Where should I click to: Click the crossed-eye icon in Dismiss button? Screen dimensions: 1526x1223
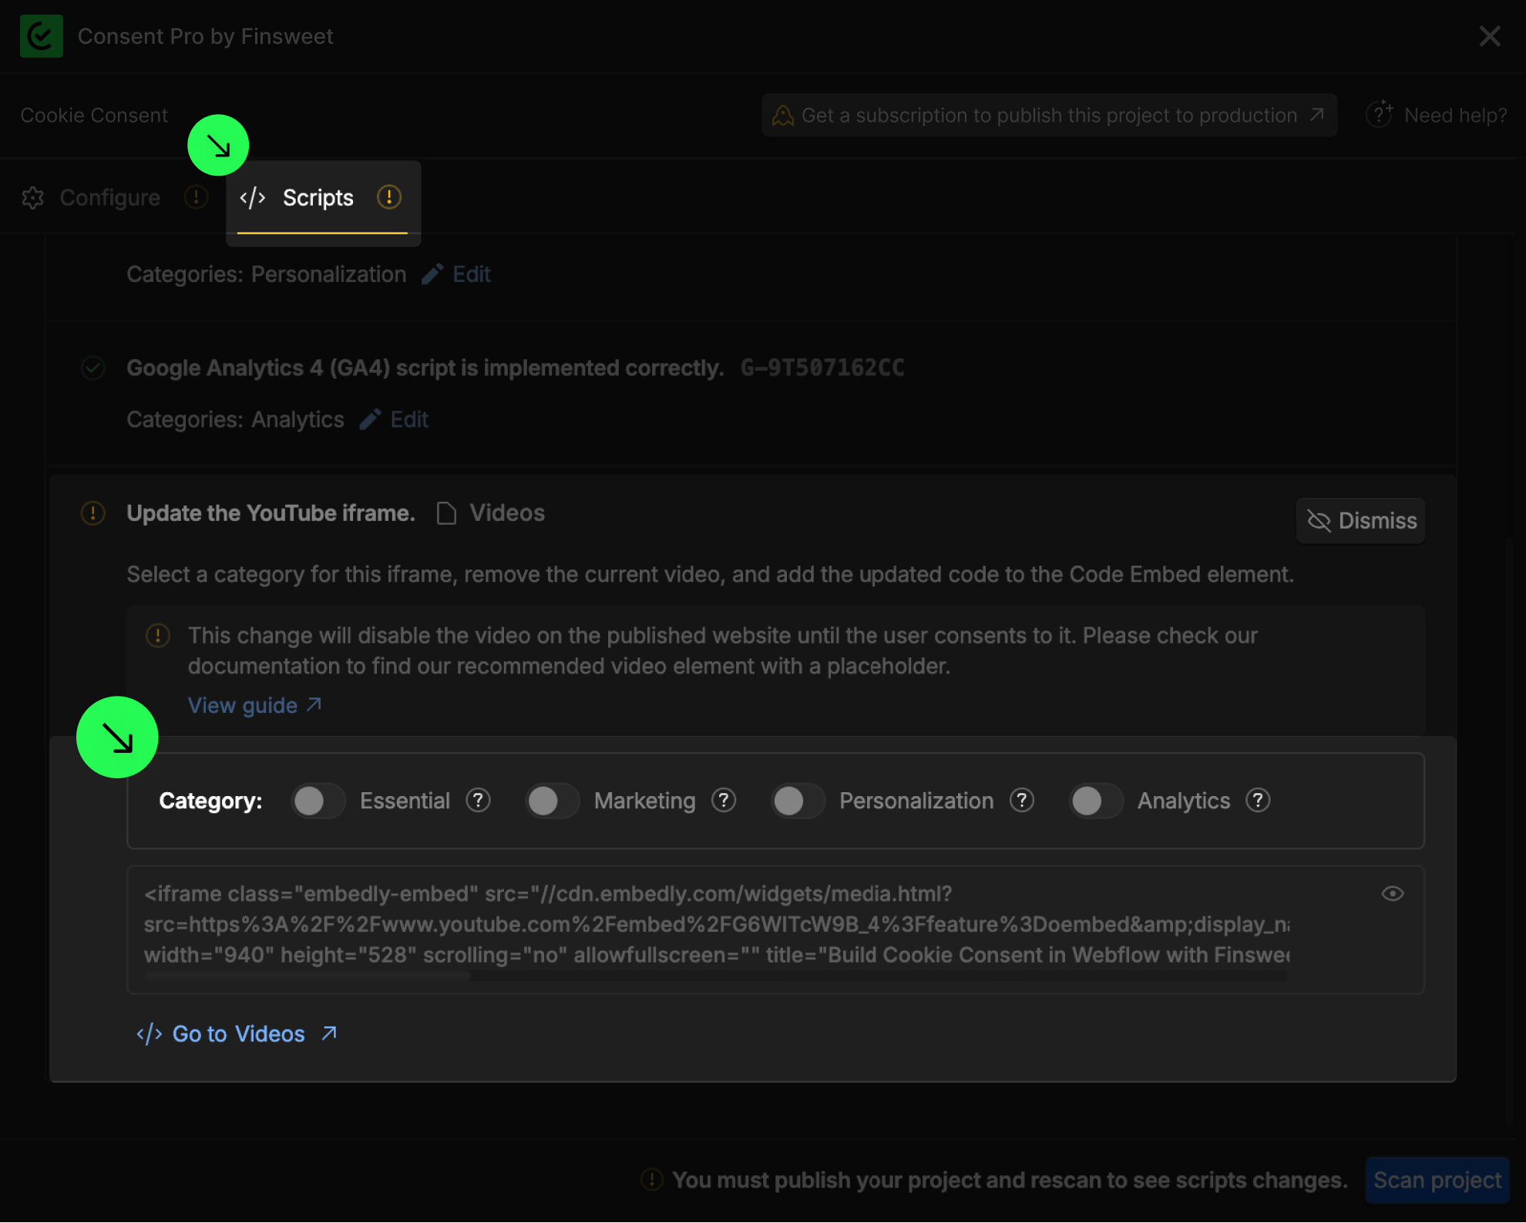(x=1319, y=521)
